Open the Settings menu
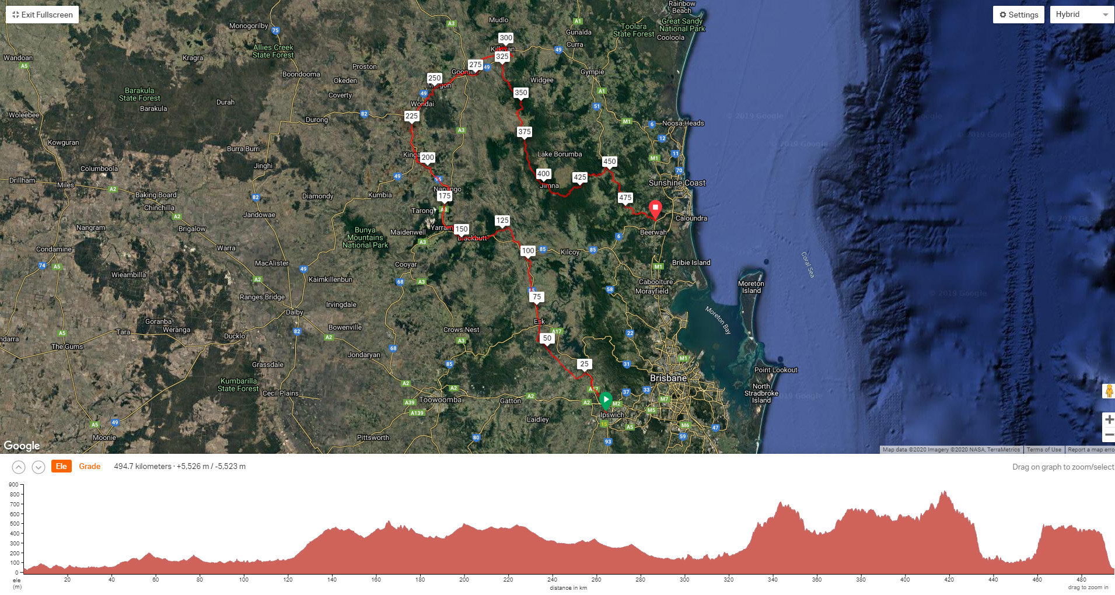 [1019, 15]
